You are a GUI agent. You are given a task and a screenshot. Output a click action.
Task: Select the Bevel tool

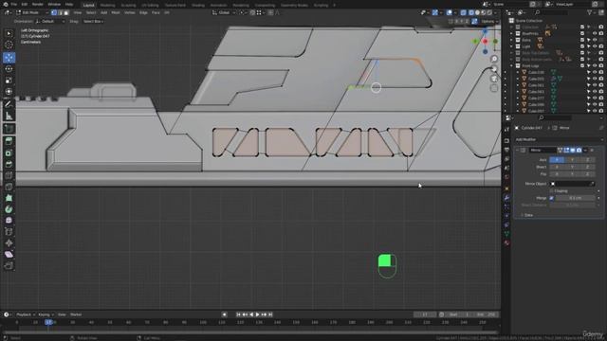[x=9, y=164]
